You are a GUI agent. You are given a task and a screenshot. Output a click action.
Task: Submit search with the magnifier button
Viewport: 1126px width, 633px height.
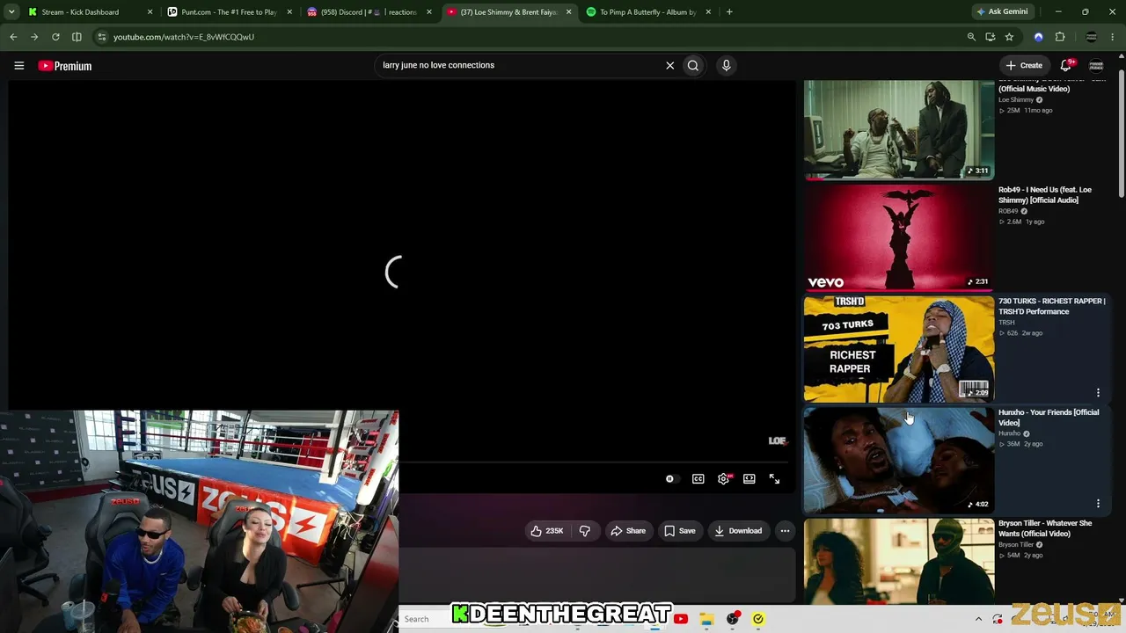tap(693, 65)
